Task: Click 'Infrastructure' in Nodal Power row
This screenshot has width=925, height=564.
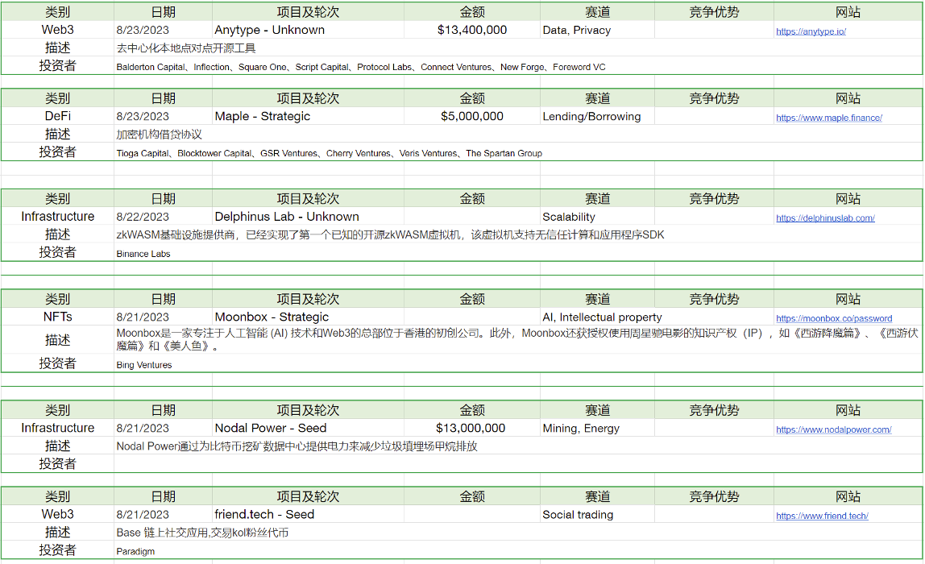Action: click(58, 428)
